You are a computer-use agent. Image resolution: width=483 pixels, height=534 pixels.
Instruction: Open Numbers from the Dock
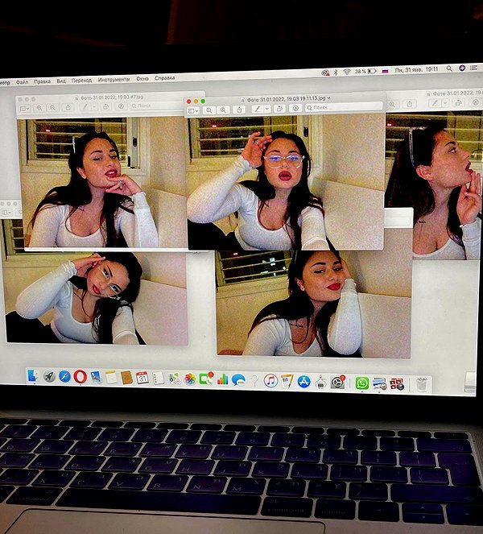223,379
